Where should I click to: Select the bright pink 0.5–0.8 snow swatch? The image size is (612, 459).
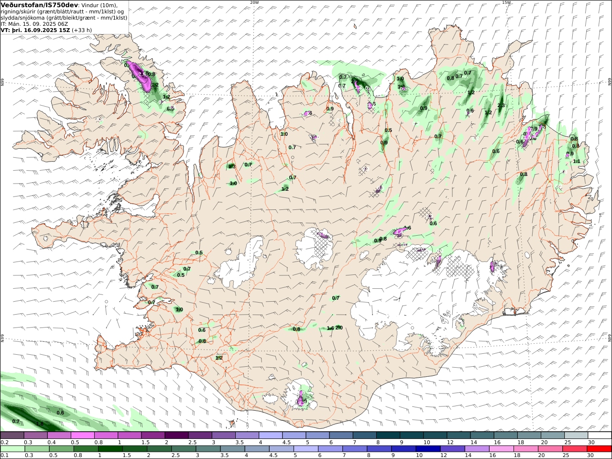82,436
